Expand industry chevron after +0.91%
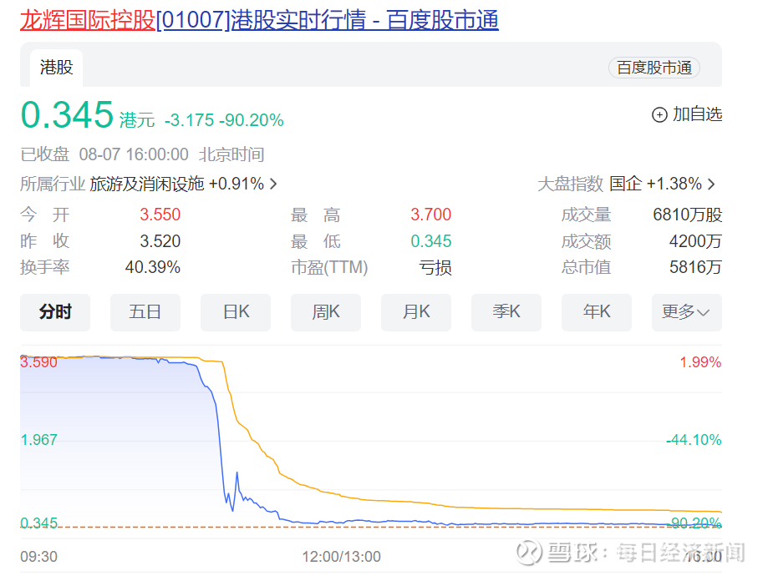The image size is (768, 576). tap(273, 184)
